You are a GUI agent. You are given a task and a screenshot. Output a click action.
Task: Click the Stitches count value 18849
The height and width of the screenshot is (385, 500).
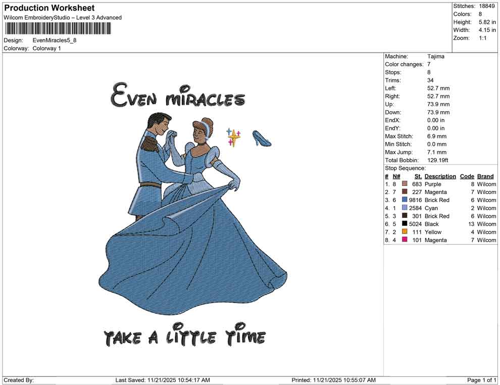486,6
